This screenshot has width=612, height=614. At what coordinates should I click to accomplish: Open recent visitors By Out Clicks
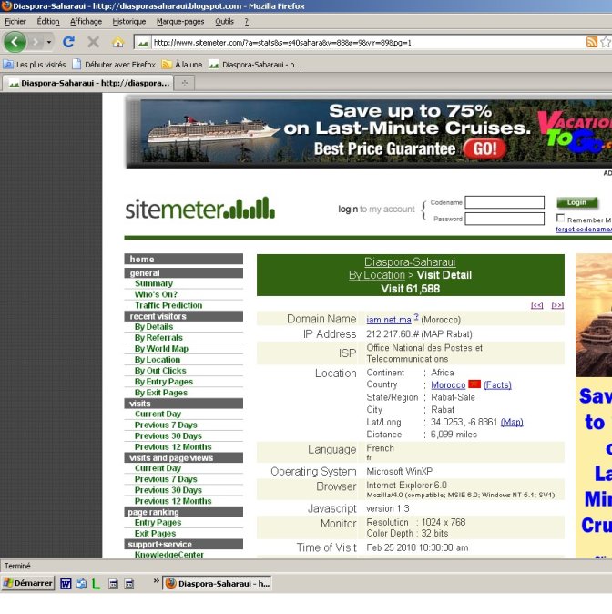[x=160, y=371]
